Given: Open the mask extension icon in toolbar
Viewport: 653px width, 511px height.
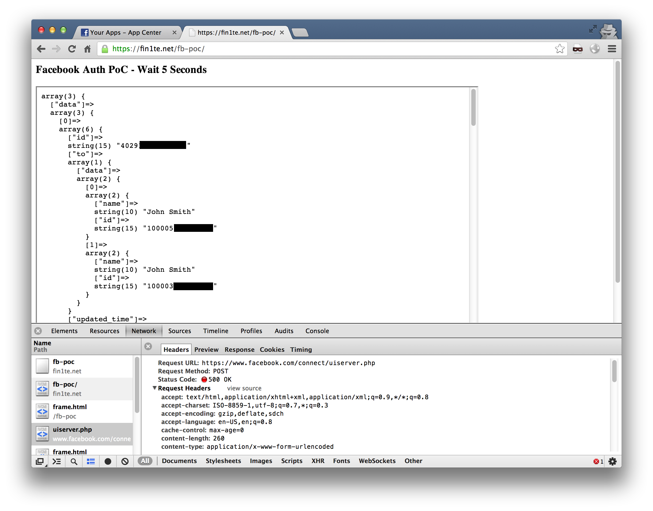Looking at the screenshot, I should pyautogui.click(x=577, y=49).
